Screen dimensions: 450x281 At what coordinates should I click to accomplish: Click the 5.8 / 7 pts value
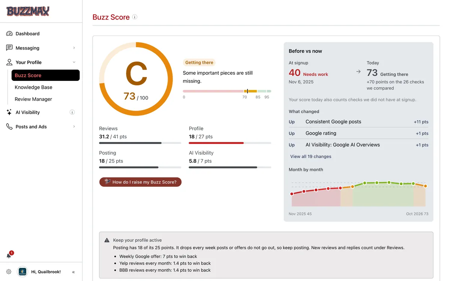[x=200, y=161]
